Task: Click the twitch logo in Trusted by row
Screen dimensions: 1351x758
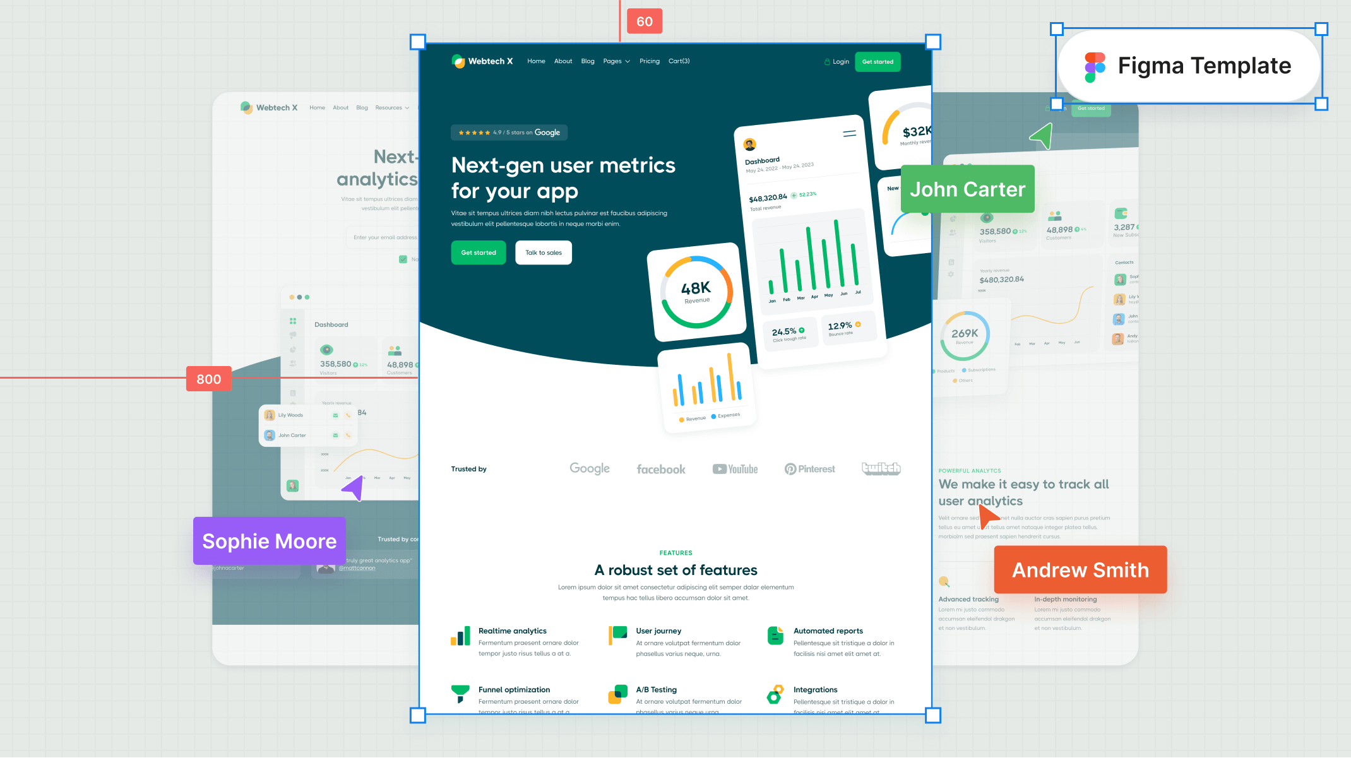Action: coord(881,468)
